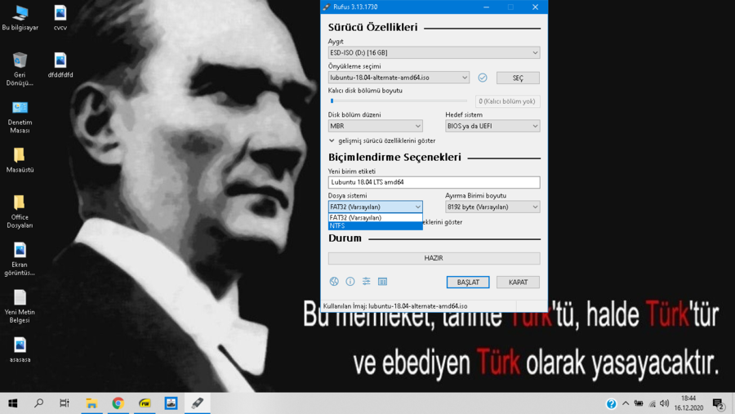Image resolution: width=735 pixels, height=414 pixels.
Task: Open the asasasa desktop image file
Action: pyautogui.click(x=20, y=349)
